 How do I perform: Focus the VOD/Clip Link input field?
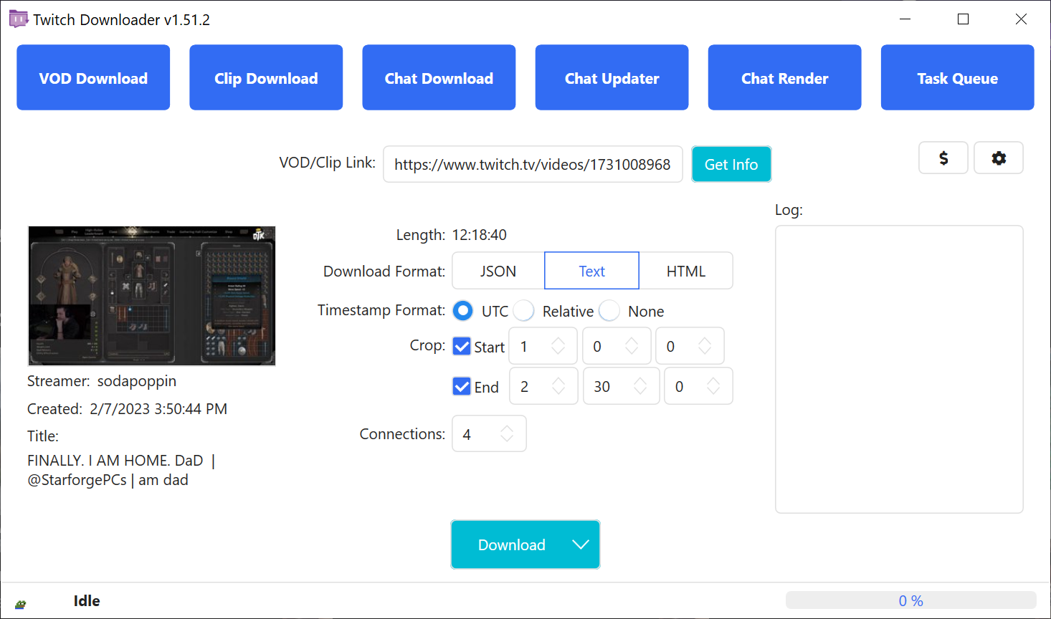click(533, 164)
